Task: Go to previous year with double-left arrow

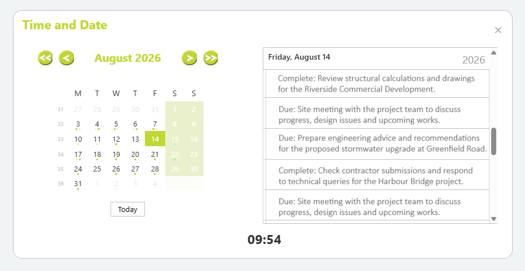Action: [45, 58]
